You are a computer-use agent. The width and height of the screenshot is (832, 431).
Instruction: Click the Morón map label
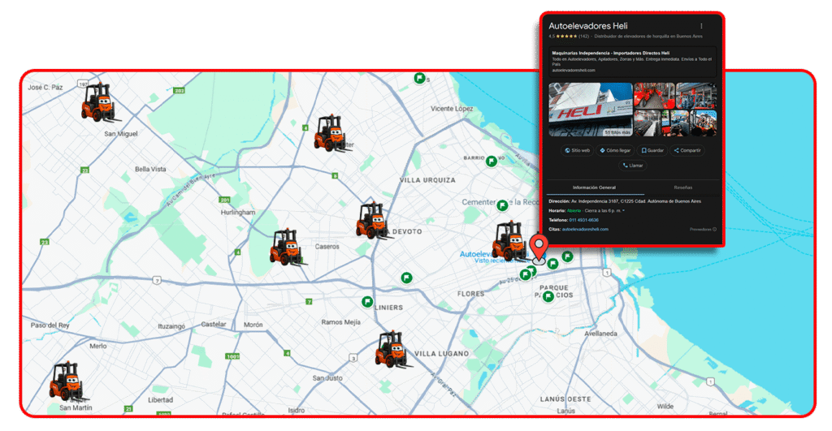(253, 325)
